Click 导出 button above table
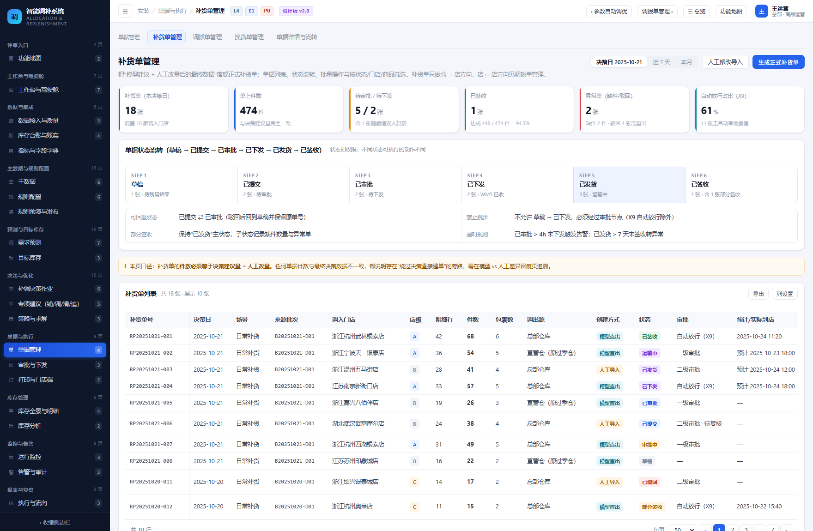This screenshot has width=813, height=531. point(758,294)
